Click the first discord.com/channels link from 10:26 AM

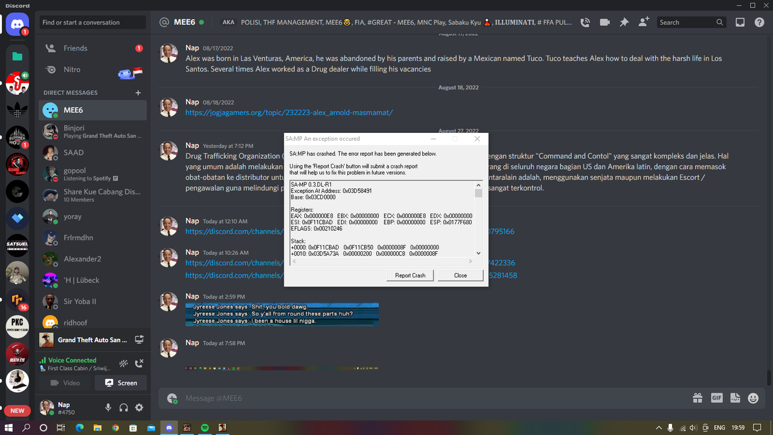(x=350, y=263)
